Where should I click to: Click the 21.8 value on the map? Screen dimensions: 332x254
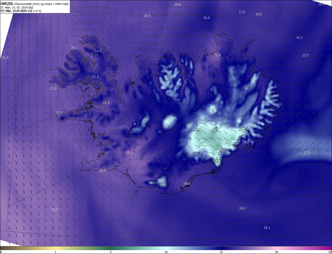click(x=53, y=89)
